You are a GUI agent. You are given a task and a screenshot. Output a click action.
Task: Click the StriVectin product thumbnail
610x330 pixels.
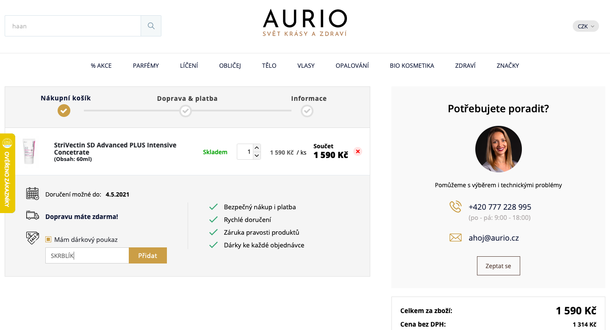29,151
